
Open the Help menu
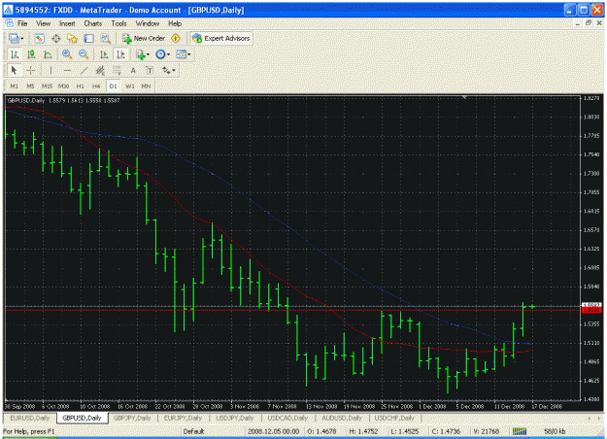pos(175,23)
